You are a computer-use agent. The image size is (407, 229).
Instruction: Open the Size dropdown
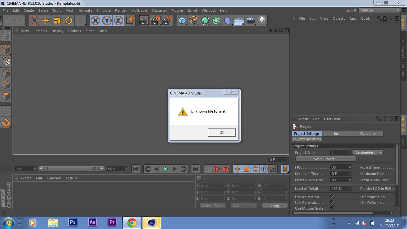click(244, 205)
